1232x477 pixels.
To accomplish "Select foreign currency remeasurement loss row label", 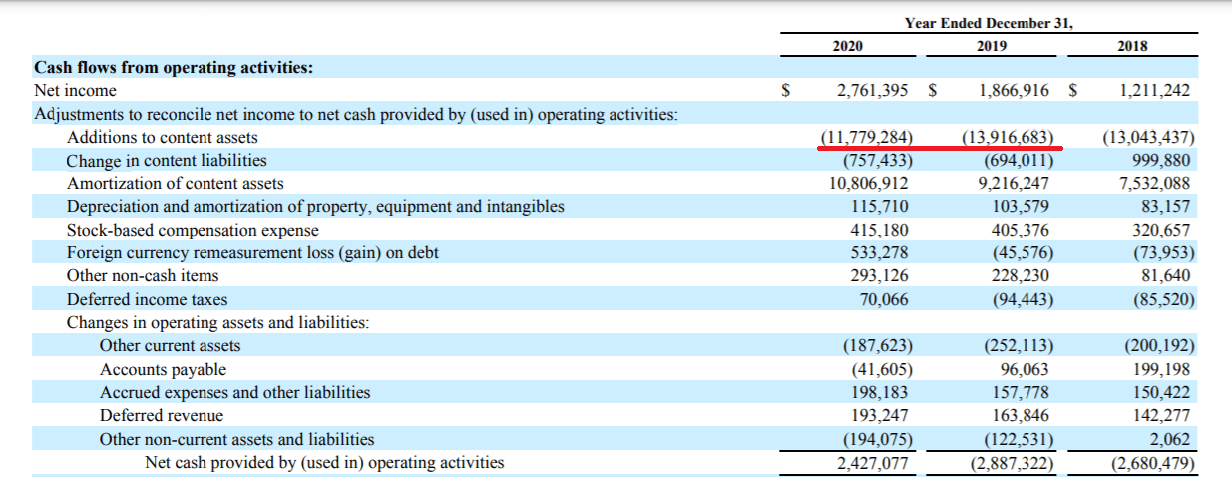I will (252, 253).
